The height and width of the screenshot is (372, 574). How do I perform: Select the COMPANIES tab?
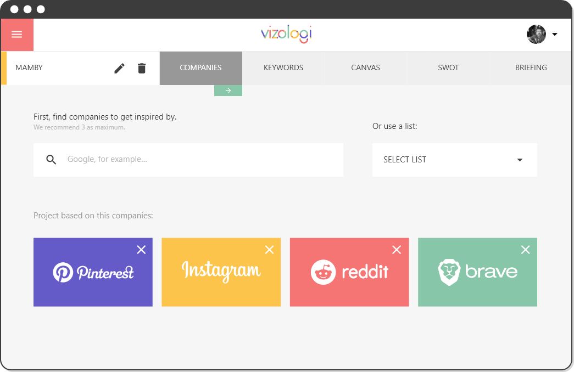pos(201,68)
